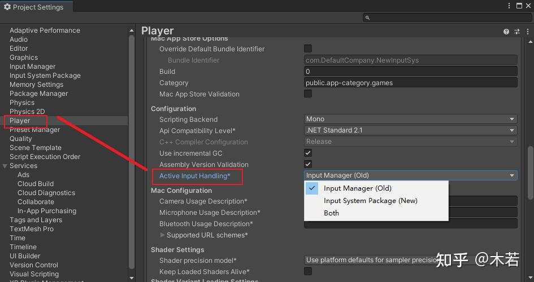Open the help icon in Player header
Viewport: 534px width, 282px height.
(506, 32)
